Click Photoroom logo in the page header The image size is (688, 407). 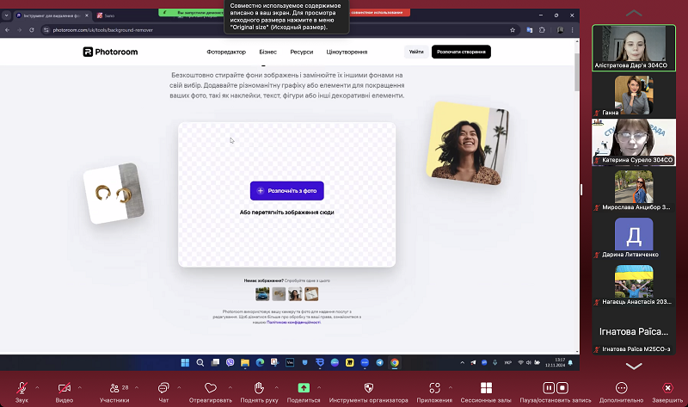point(110,52)
